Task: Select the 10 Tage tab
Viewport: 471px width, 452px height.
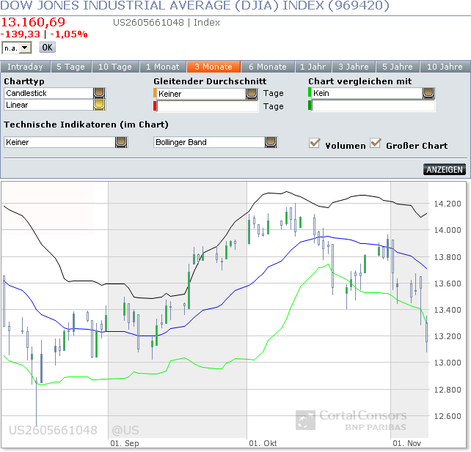Action: [x=115, y=67]
